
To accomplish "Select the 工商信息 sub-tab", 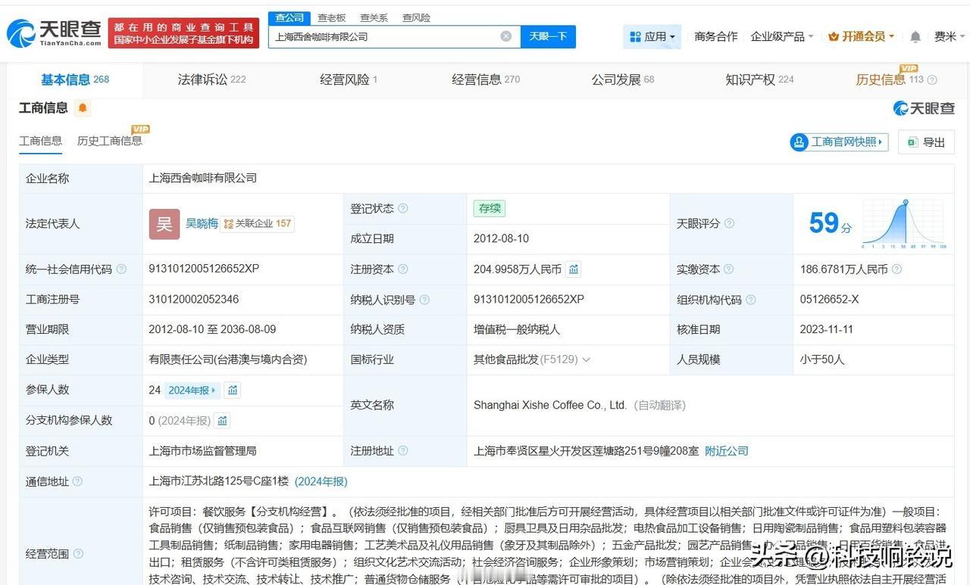I will (x=41, y=141).
